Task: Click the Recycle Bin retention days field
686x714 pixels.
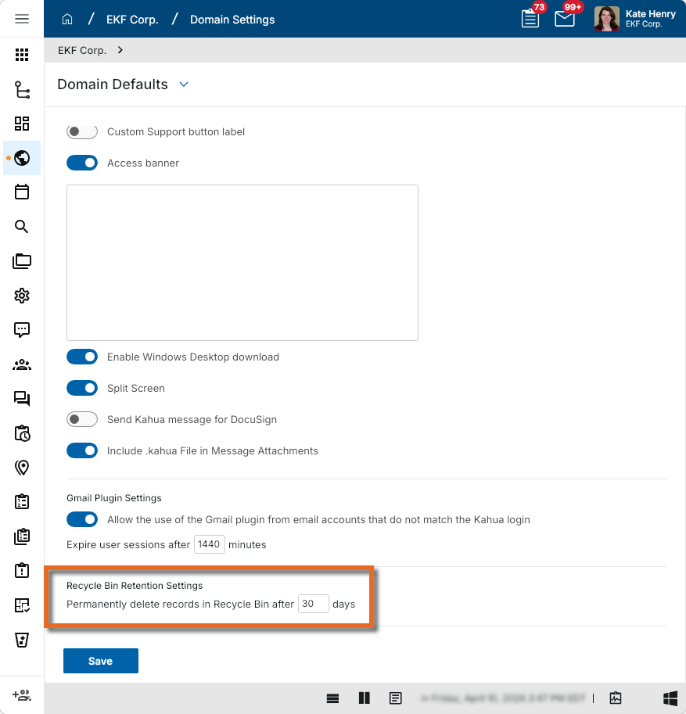Action: click(313, 605)
